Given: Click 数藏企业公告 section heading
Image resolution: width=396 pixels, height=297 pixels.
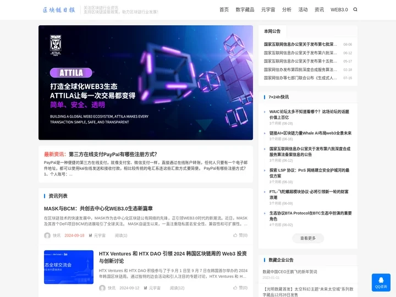Looking at the screenshot, I should click(281, 260).
